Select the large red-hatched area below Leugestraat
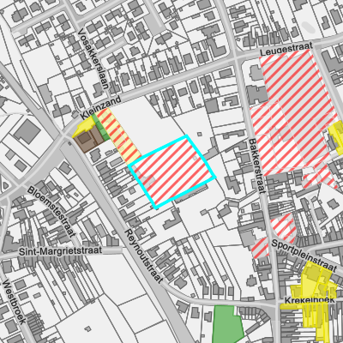343x343 pixels. (x=294, y=114)
